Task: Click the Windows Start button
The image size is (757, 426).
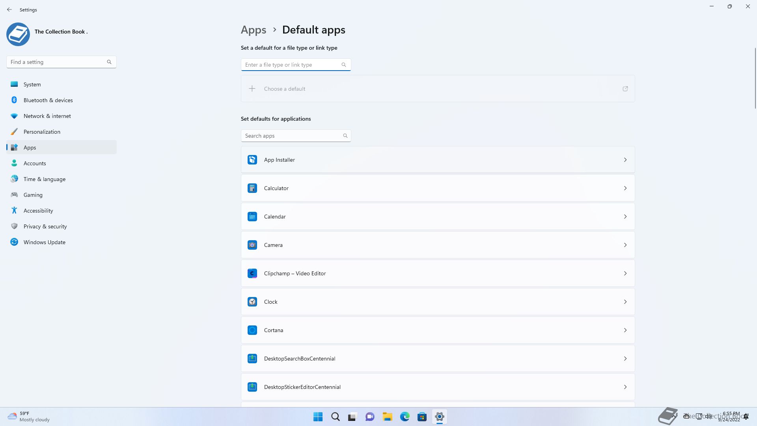Action: (318, 417)
